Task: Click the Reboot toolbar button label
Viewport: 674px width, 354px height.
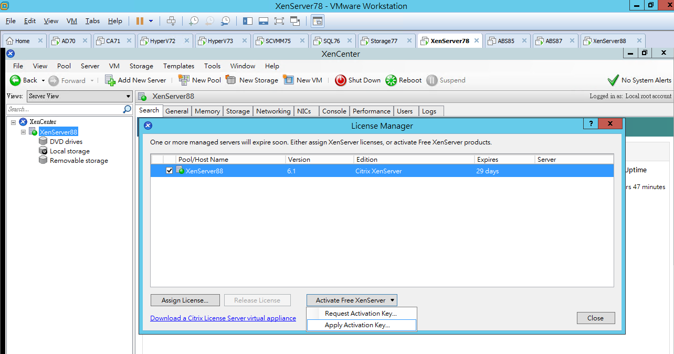Action: click(410, 80)
